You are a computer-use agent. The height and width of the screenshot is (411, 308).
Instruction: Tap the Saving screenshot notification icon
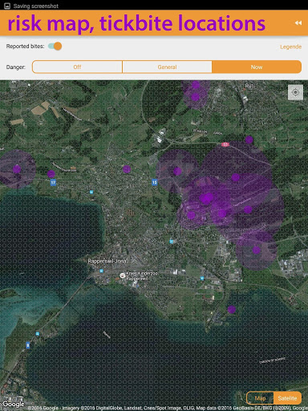click(x=7, y=6)
